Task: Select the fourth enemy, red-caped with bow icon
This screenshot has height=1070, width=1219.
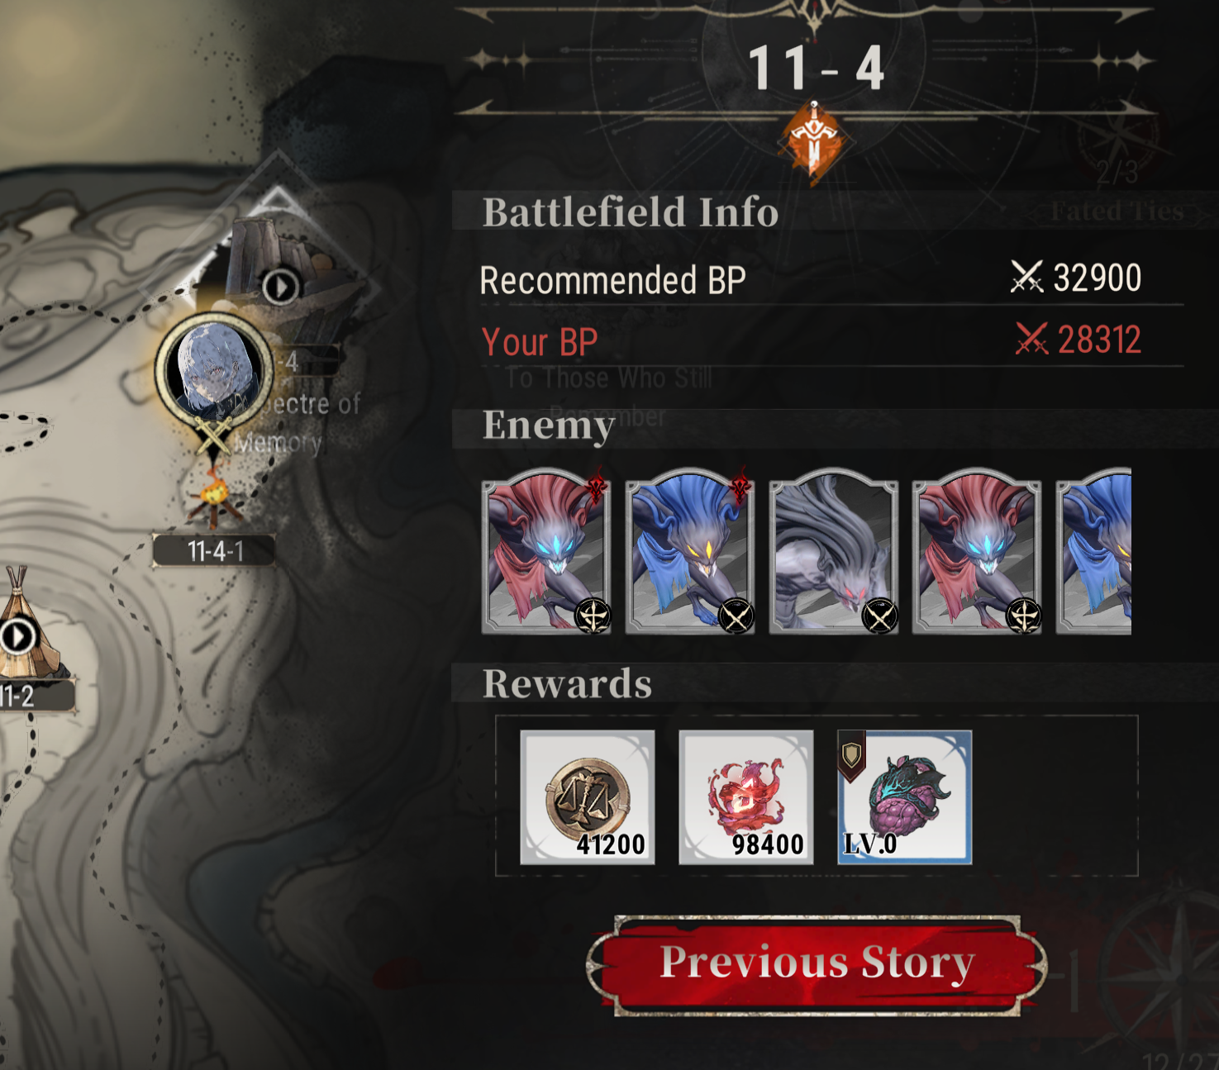Action: (x=977, y=551)
